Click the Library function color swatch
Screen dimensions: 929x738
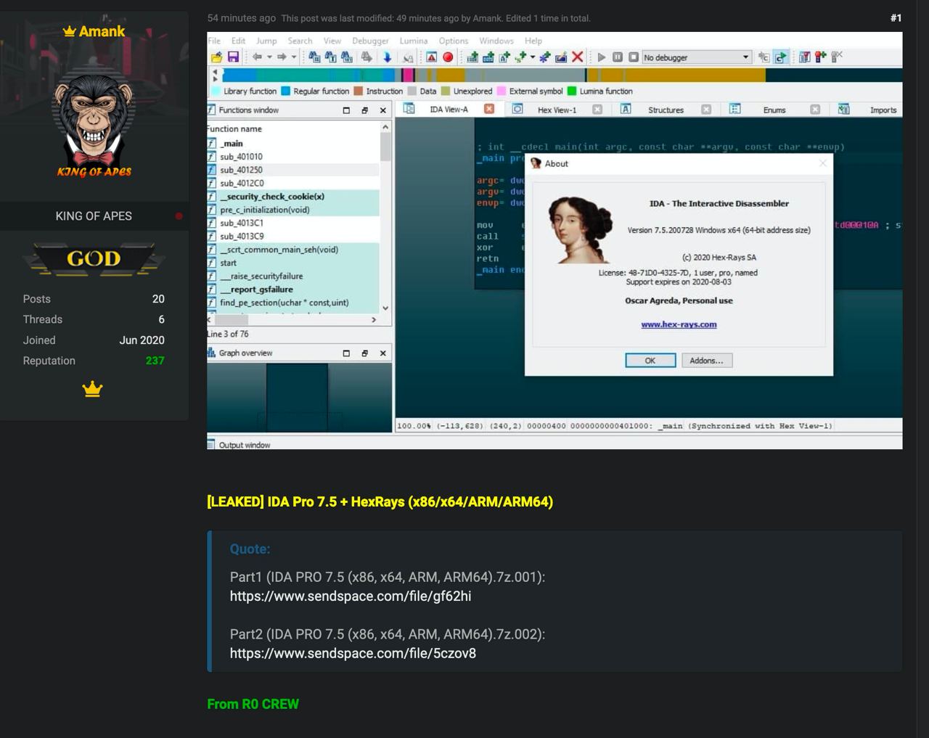216,91
